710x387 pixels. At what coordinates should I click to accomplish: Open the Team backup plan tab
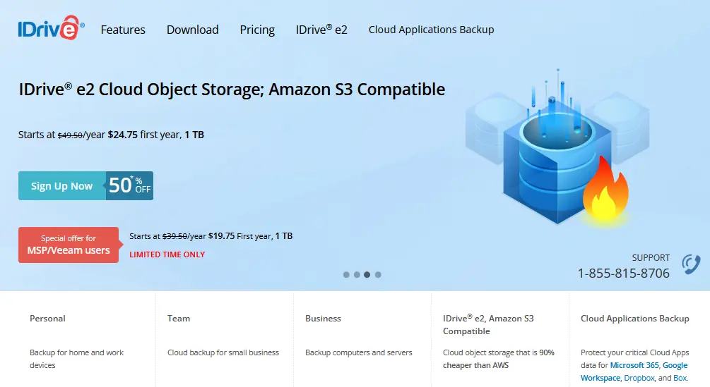click(179, 319)
